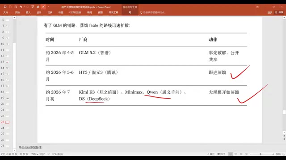Click the slide panel scroll up arrow
The width and height of the screenshot is (286, 160).
click(x=14, y=18)
